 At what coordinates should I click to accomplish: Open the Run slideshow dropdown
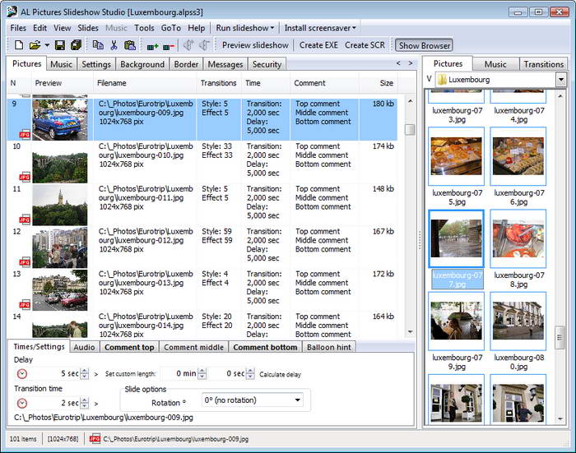(x=245, y=28)
